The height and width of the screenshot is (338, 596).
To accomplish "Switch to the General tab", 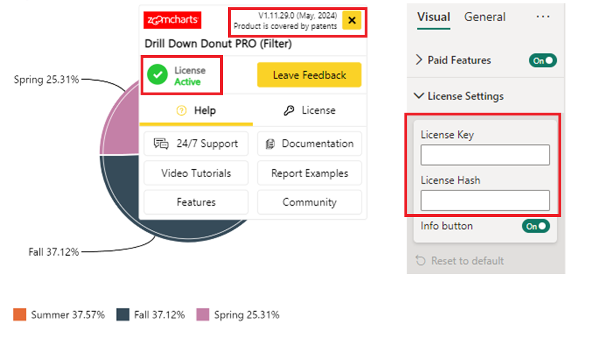I will pos(485,17).
